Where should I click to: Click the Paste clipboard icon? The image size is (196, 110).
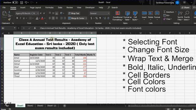pyautogui.click(x=5, y=13)
